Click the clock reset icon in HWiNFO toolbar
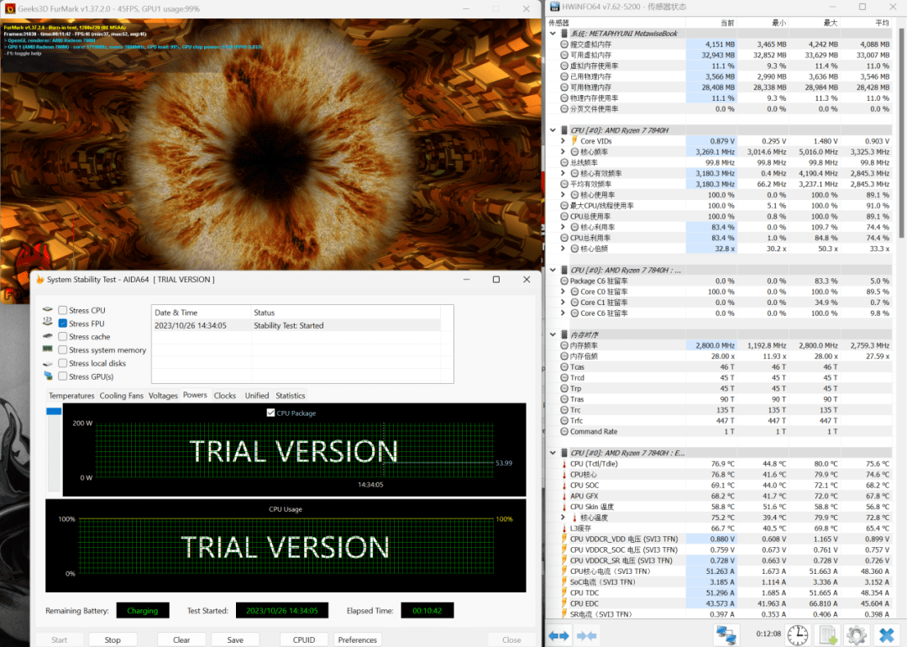Viewport: 907px width, 647px height. tap(798, 635)
